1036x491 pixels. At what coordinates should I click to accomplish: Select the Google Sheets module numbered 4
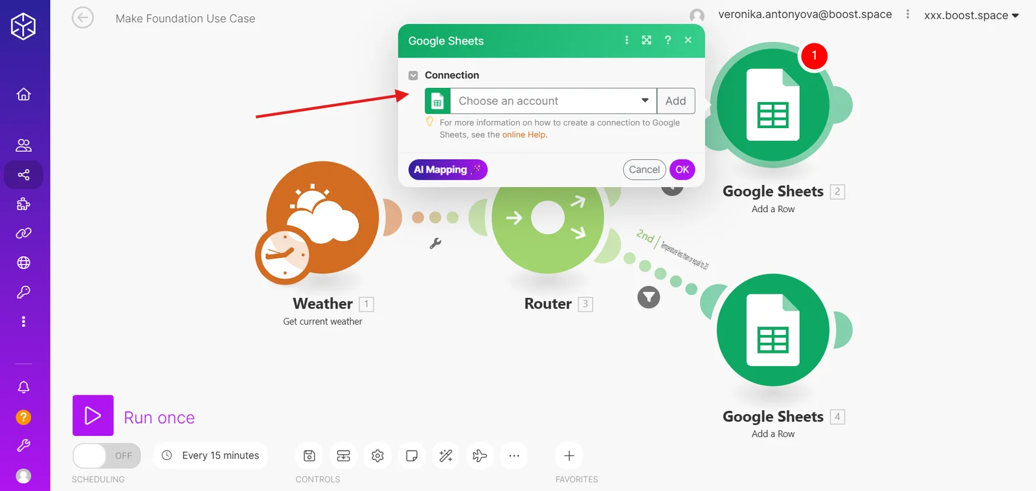pyautogui.click(x=773, y=330)
